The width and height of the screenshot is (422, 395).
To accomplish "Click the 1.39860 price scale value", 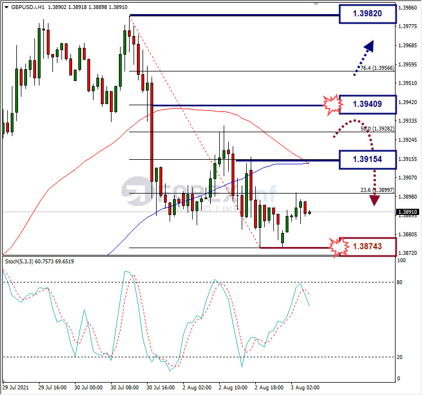I will pos(407,7).
